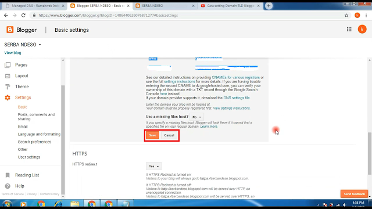Open the settings instructions link

tap(180, 81)
